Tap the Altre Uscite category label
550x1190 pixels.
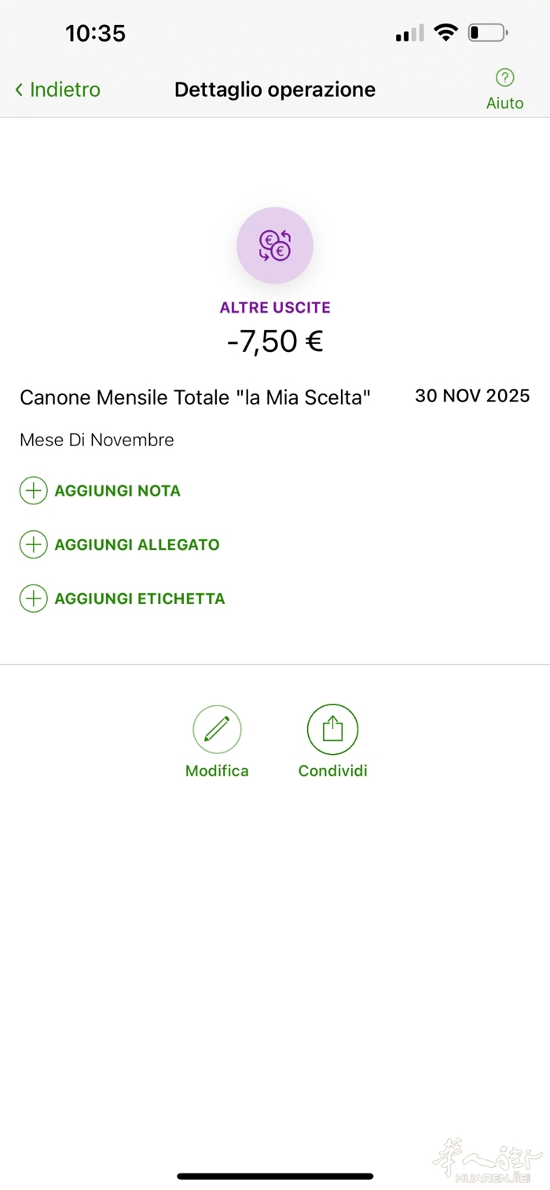coord(275,307)
